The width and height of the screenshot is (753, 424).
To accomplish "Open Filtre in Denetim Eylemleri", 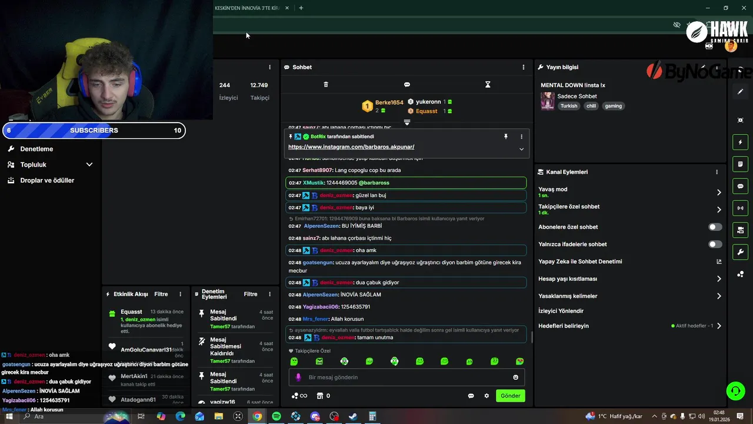I will tap(251, 294).
